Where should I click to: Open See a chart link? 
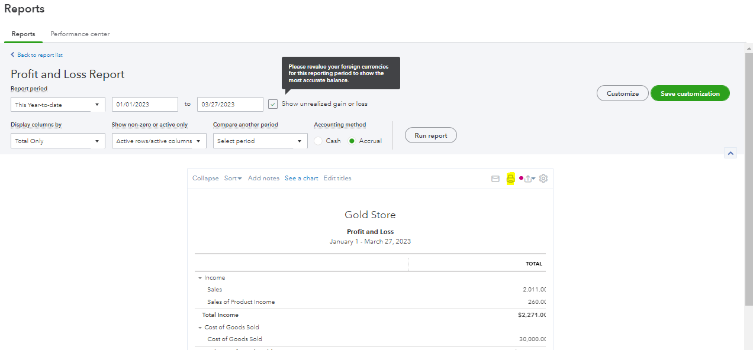tap(301, 179)
